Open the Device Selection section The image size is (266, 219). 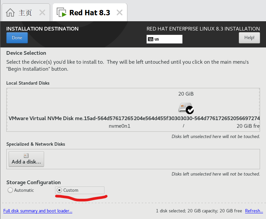click(26, 53)
